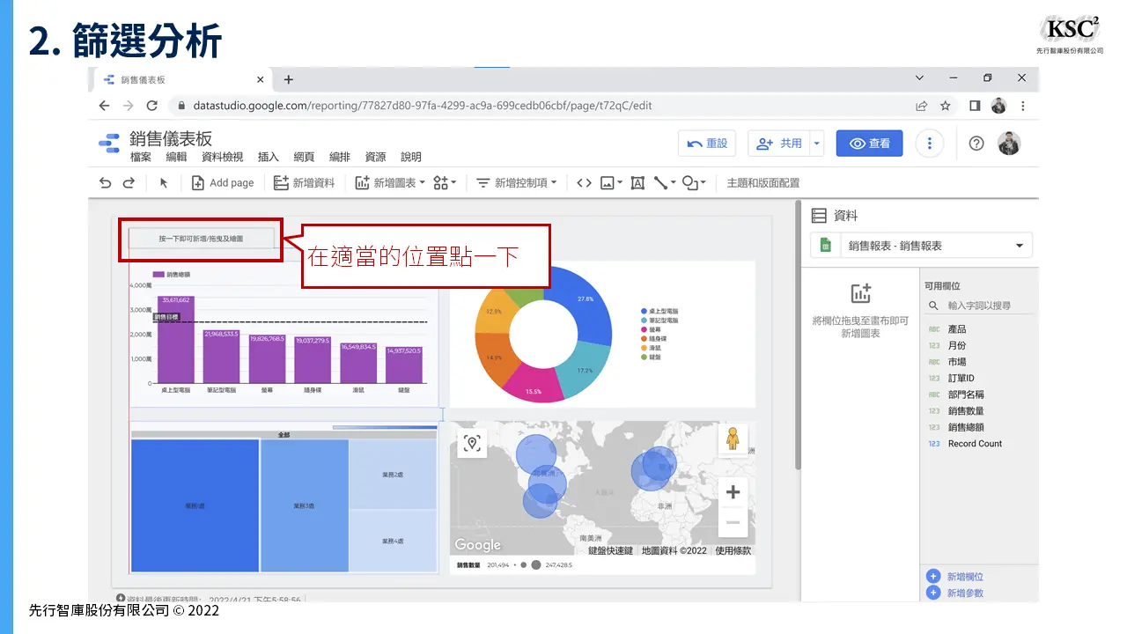Select the 部門名稱 field
Viewport: 1127px width, 634px height.
click(x=966, y=394)
